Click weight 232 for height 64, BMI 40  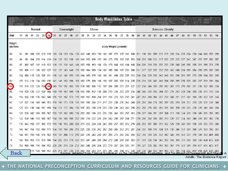pyautogui.click(x=138, y=86)
